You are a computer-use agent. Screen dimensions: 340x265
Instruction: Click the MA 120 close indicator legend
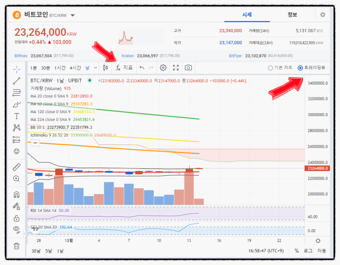[x=62, y=112]
